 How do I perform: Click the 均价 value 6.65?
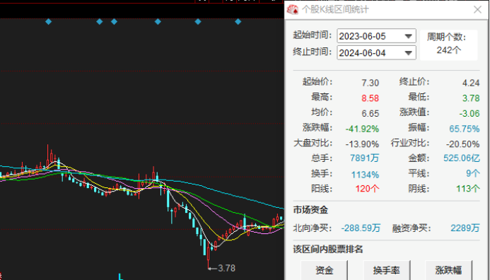click(370, 113)
